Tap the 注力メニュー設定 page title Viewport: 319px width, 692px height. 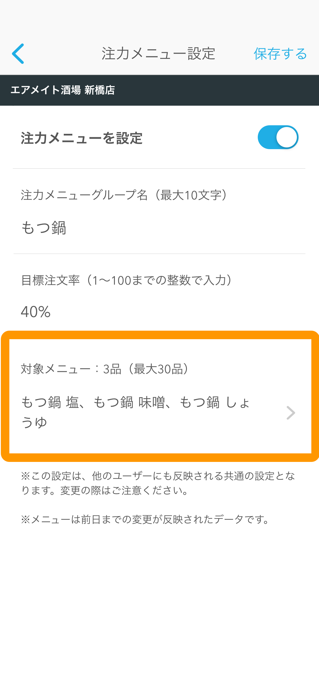(x=159, y=54)
